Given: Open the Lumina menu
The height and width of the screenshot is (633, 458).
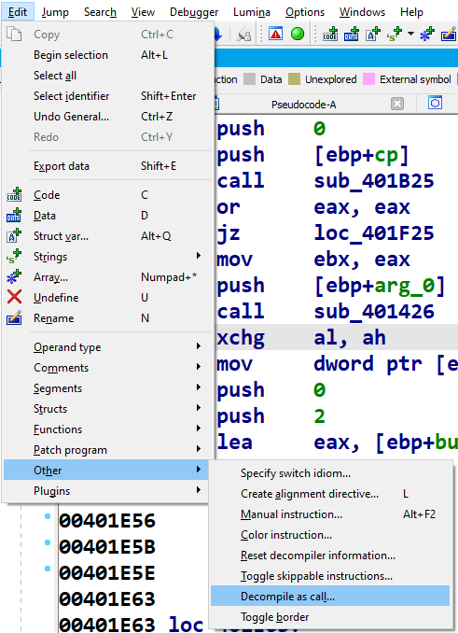Looking at the screenshot, I should coord(252,12).
